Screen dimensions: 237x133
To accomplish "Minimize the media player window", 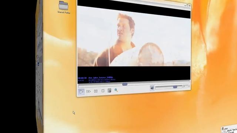I will (x=185, y=6).
